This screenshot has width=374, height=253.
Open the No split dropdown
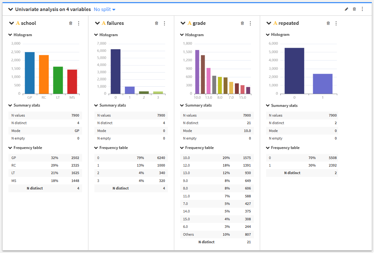104,9
